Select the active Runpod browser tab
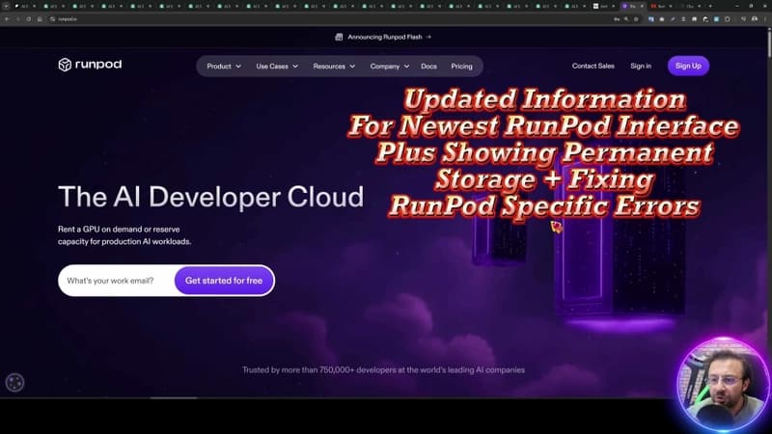Viewport: 772px width, 434px height. (x=633, y=6)
